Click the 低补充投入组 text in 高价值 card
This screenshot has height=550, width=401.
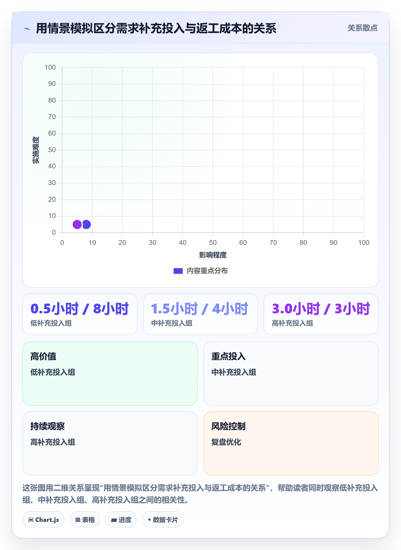pos(53,372)
